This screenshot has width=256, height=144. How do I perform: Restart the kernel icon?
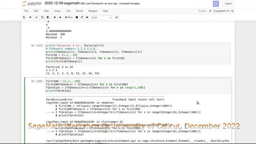pyautogui.click(x=82, y=18)
